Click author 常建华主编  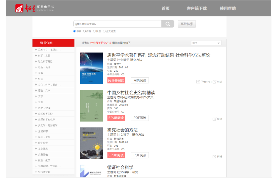pos(120,101)
